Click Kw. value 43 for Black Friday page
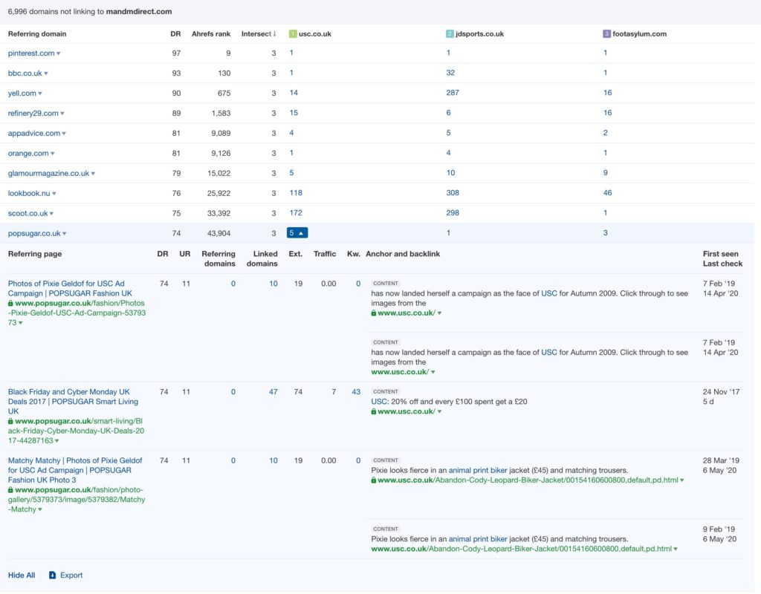 pyautogui.click(x=356, y=392)
